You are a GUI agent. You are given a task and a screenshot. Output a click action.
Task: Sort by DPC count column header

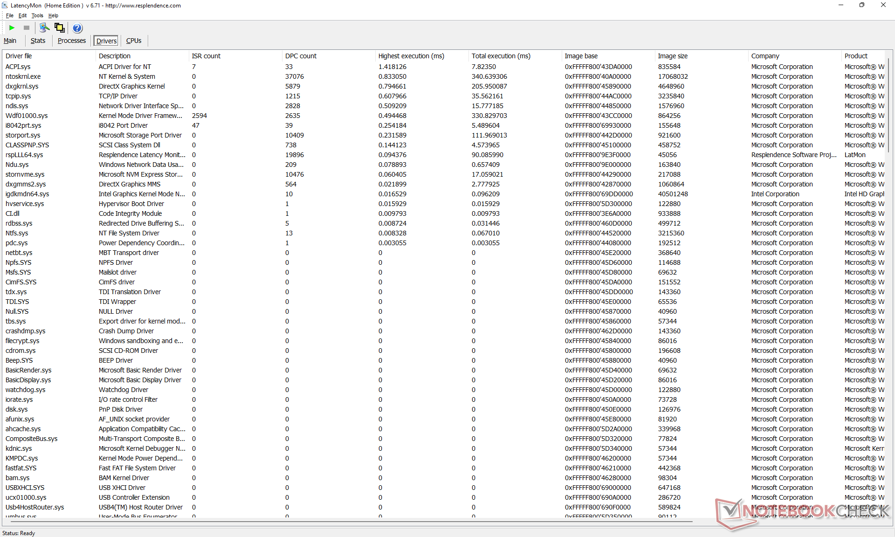coord(301,56)
